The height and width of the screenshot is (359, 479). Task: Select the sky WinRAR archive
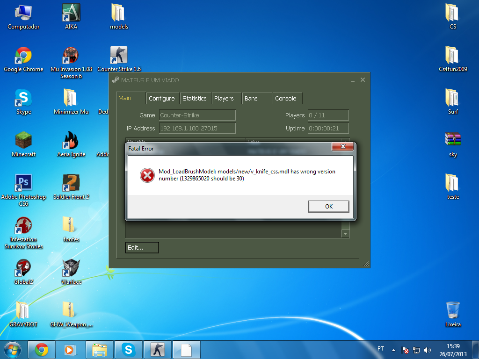452,141
